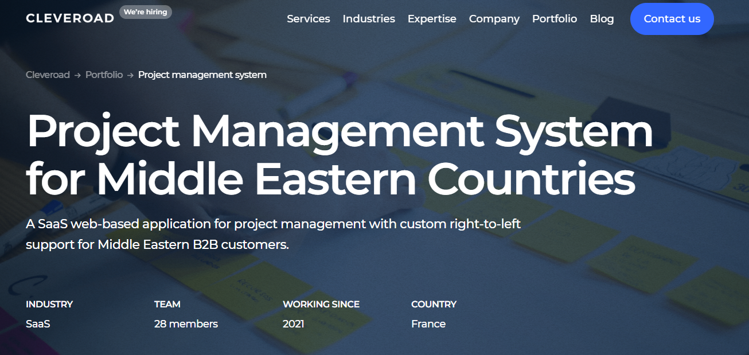Click the SaaS industry value
This screenshot has width=749, height=355.
pos(38,323)
